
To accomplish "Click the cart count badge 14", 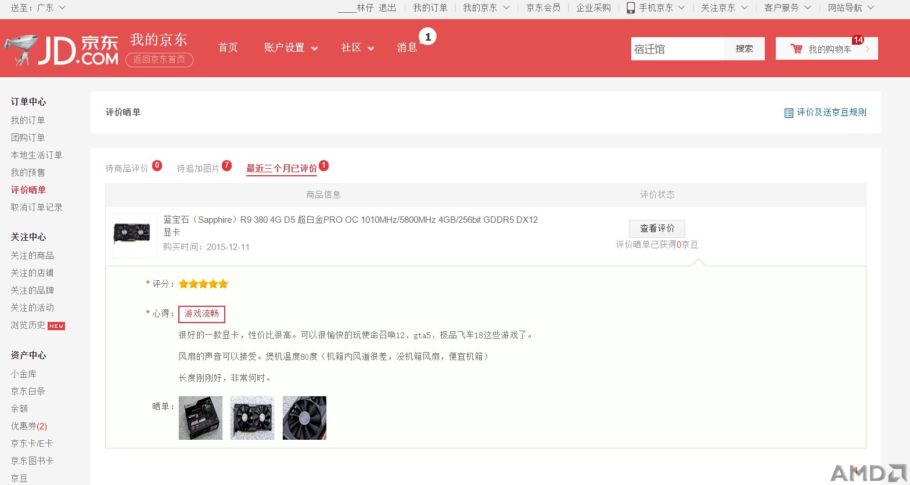I will pos(858,40).
